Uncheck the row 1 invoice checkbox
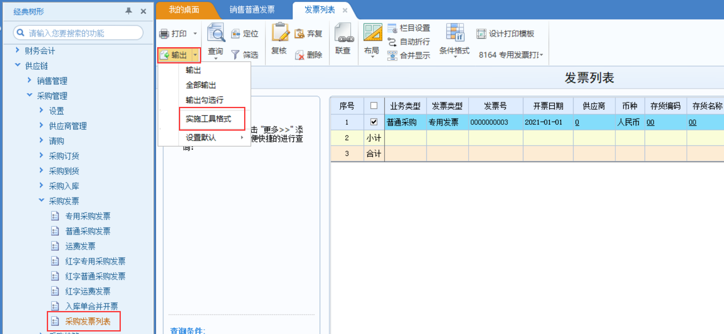 374,122
